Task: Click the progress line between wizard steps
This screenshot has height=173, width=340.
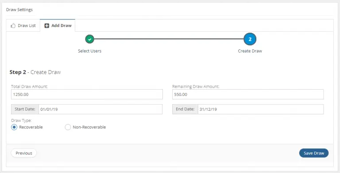Action: [169, 39]
